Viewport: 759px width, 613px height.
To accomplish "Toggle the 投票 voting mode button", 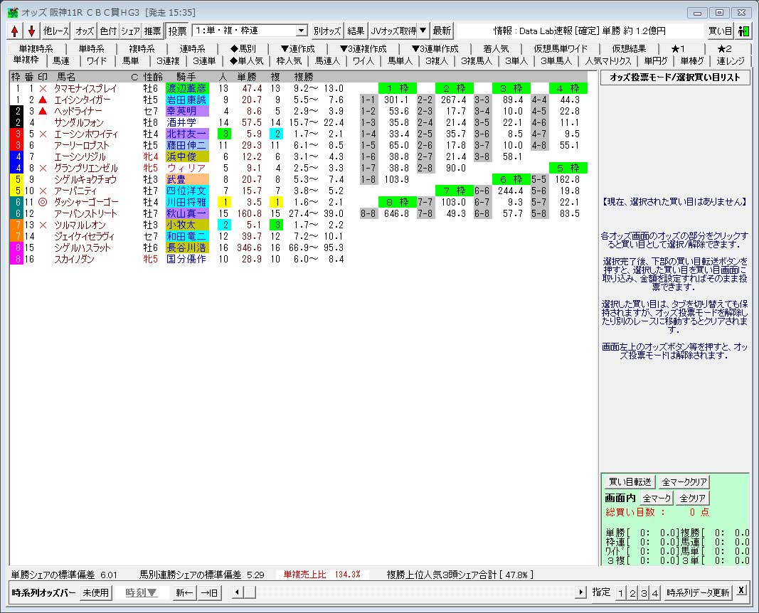I will 177,31.
